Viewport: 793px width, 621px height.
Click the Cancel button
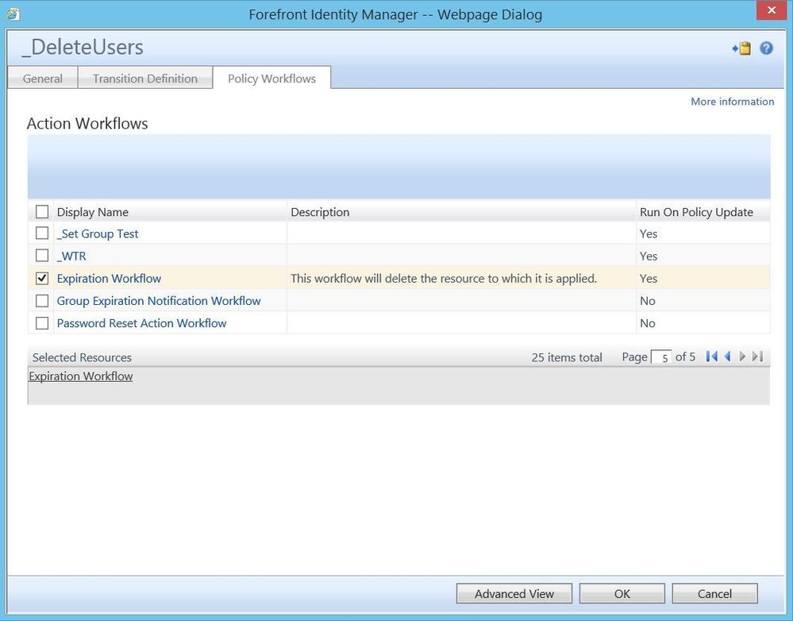tap(714, 594)
